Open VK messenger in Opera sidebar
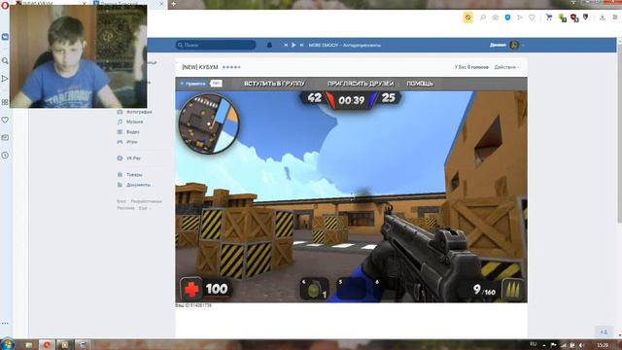 (5, 37)
